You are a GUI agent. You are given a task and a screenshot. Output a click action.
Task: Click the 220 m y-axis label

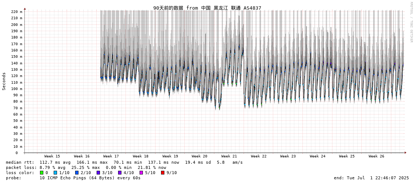point(17,11)
